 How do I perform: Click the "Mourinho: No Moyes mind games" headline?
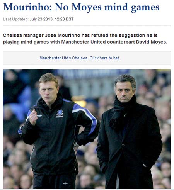[x=81, y=7]
